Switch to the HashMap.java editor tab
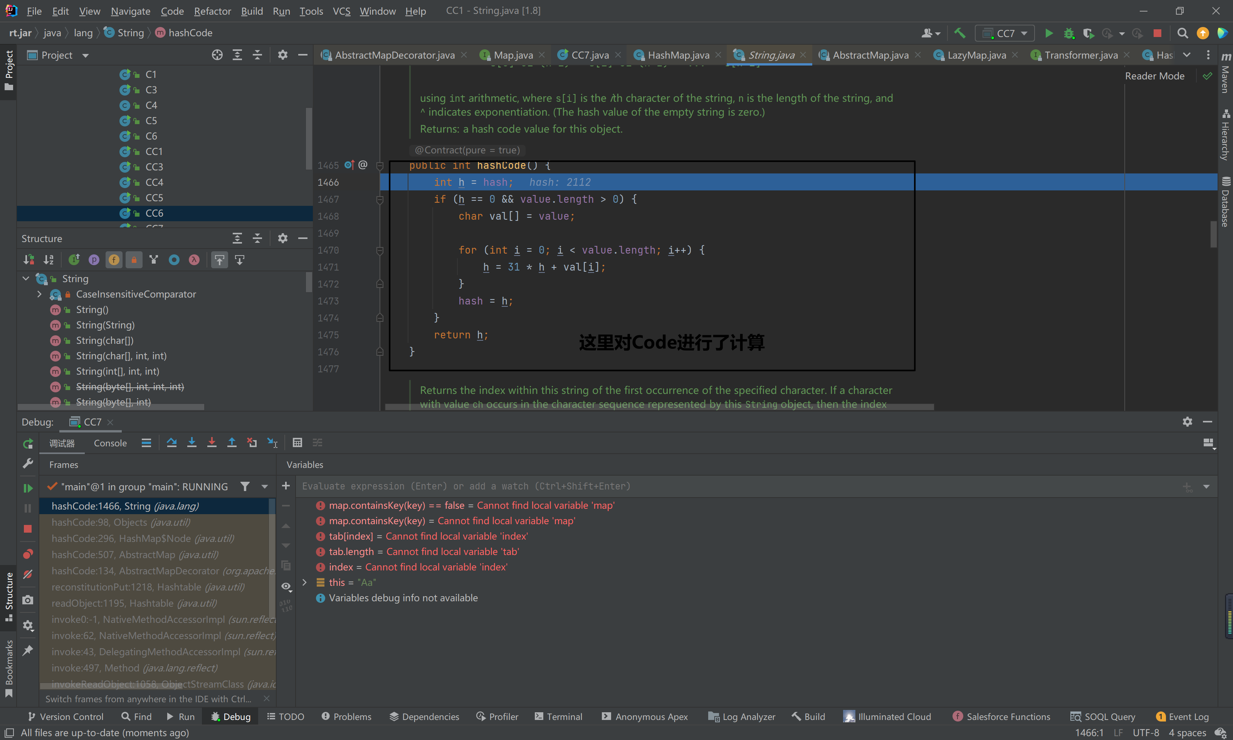 point(678,55)
